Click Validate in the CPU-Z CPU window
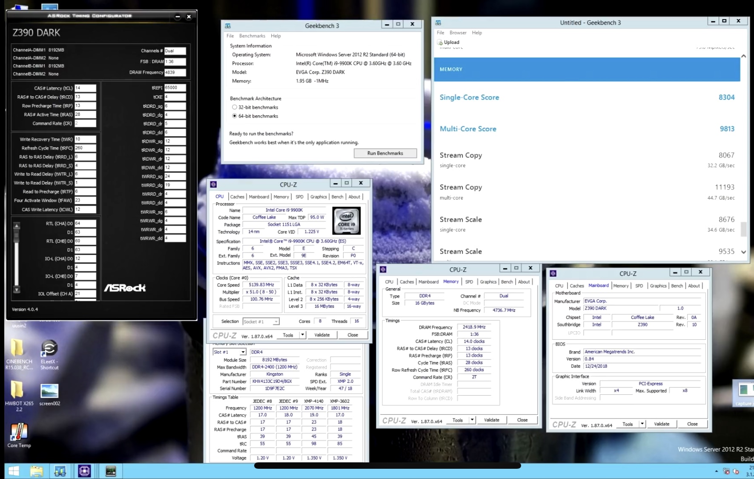 tap(322, 335)
